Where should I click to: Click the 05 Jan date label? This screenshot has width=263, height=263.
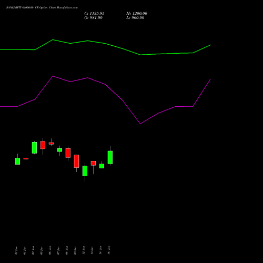[42, 250]
